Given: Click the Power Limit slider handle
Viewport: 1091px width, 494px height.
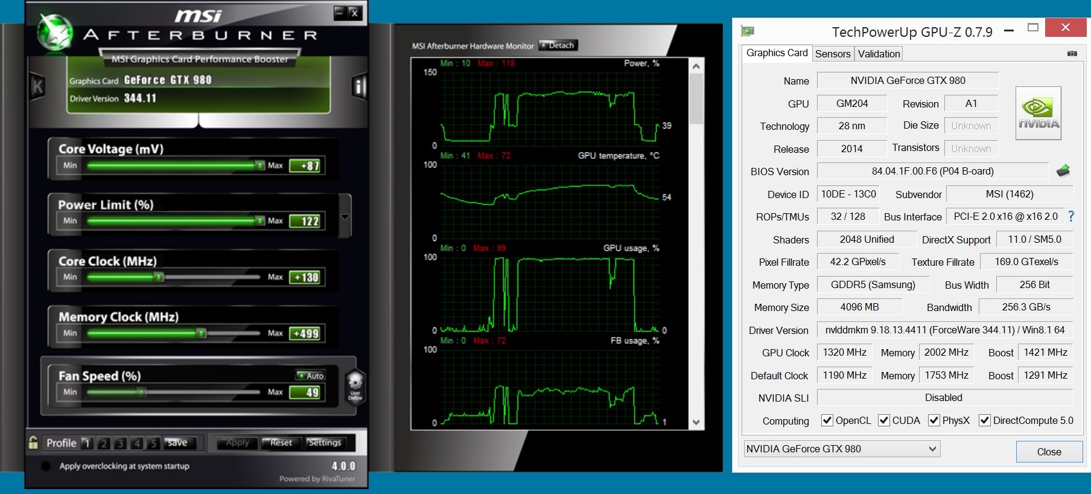Looking at the screenshot, I should click(259, 220).
